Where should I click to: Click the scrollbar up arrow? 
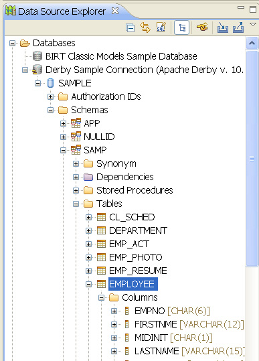(252, 43)
